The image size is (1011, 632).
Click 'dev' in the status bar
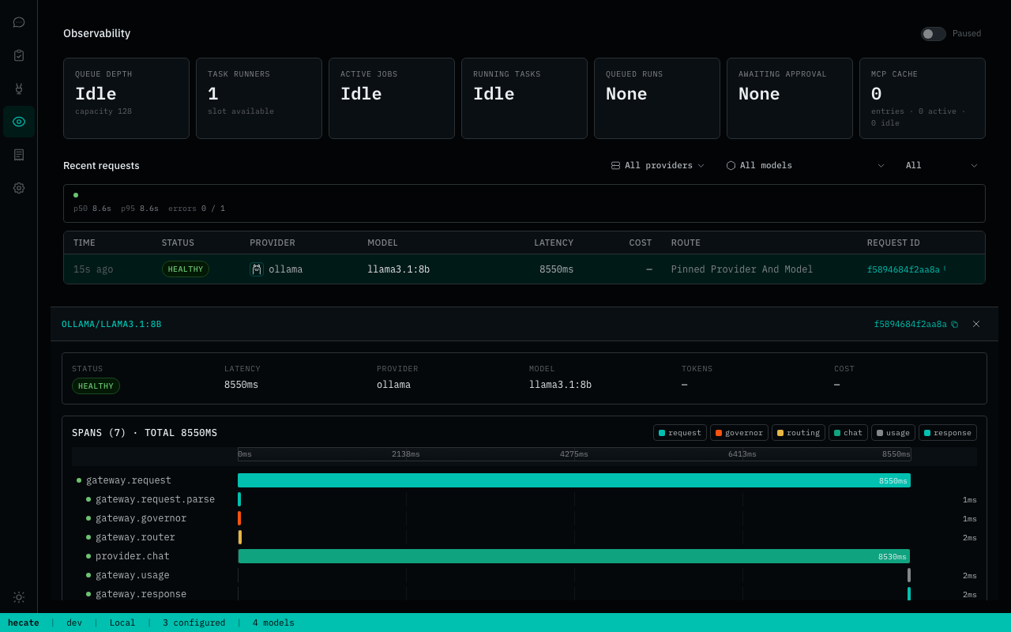point(74,623)
